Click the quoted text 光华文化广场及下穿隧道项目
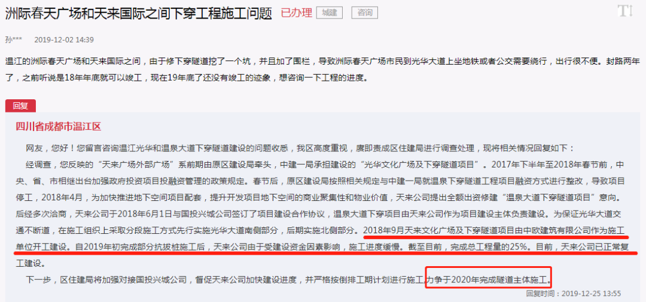 point(419,165)
